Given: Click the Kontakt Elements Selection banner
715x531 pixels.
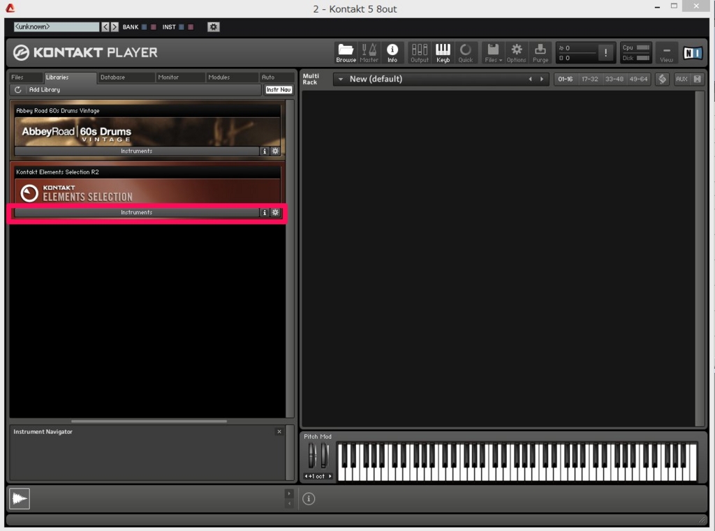Looking at the screenshot, I should click(147, 193).
